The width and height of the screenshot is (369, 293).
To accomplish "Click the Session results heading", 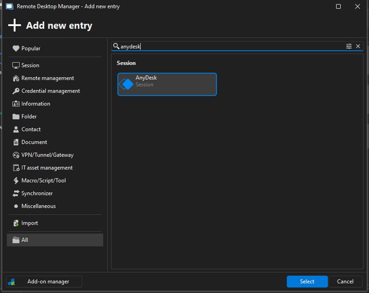I will [x=126, y=63].
